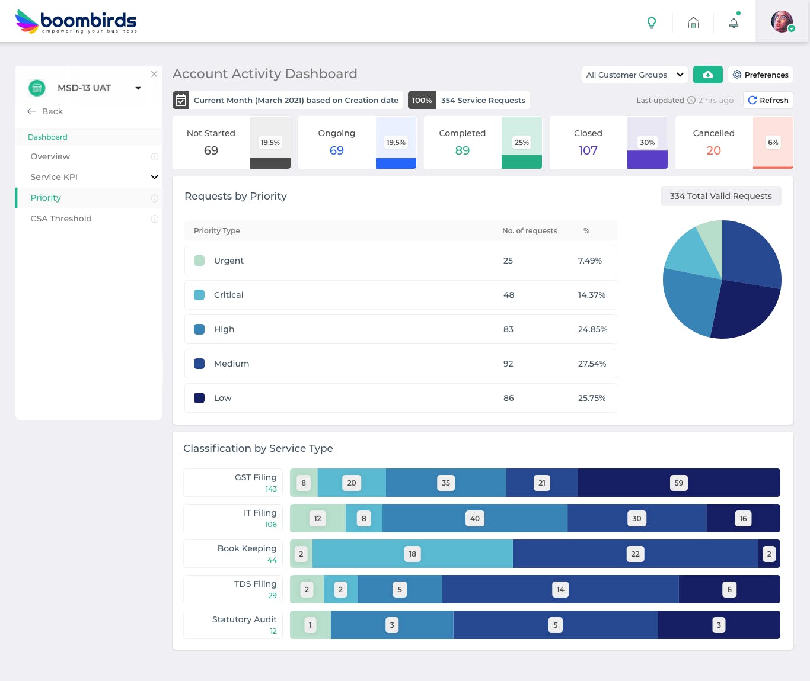
Task: Open the Completed status card
Action: (x=483, y=143)
